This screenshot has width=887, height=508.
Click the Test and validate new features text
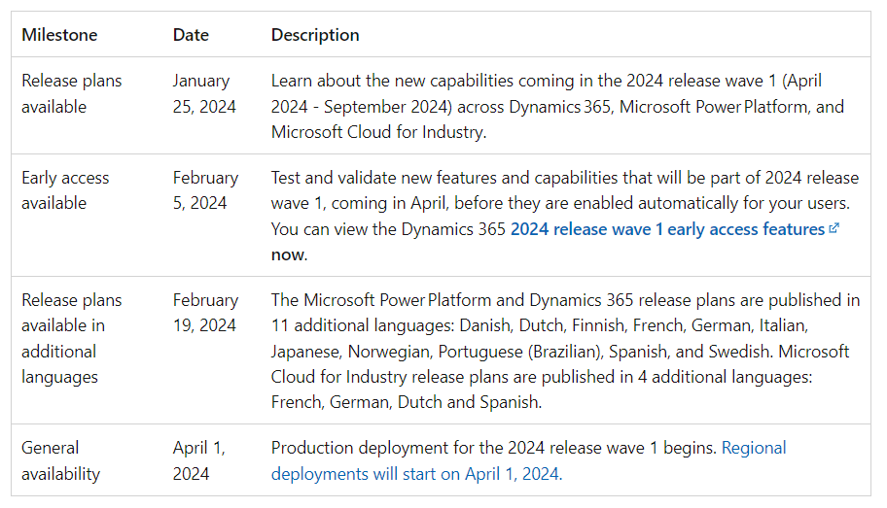point(564,178)
